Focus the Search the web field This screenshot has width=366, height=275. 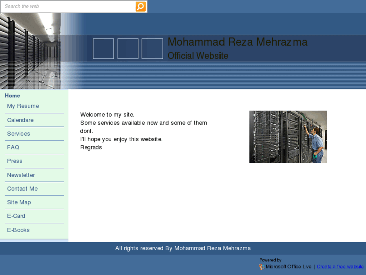pos(68,7)
